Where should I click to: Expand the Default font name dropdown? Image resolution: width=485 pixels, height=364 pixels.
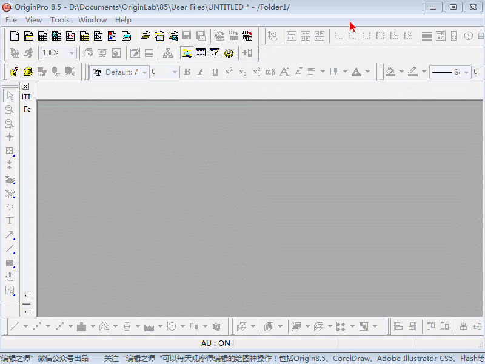(144, 72)
